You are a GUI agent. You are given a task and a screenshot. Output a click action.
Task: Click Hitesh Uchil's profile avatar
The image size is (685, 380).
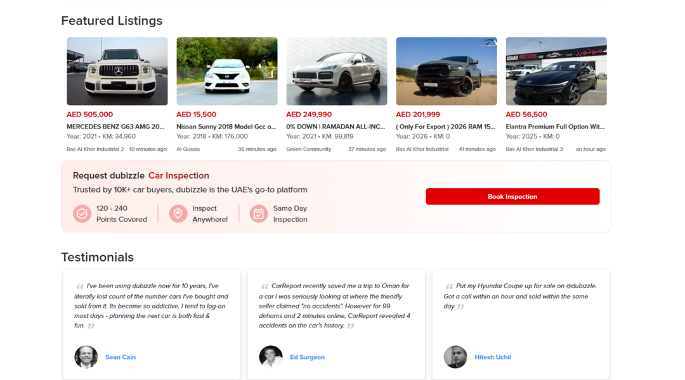tap(455, 357)
